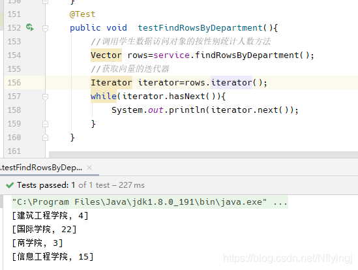The height and width of the screenshot is (270, 358).
Task: Click the green tests passed checkmark
Action: pyautogui.click(x=10, y=185)
